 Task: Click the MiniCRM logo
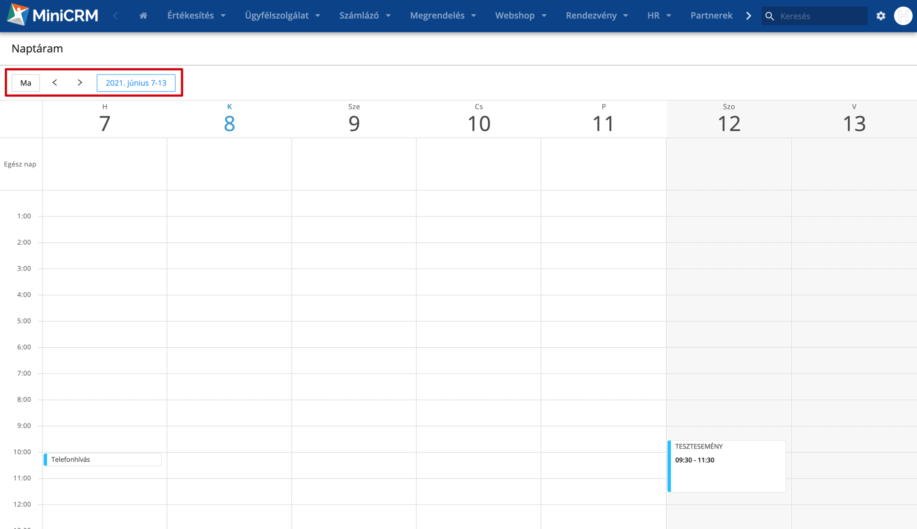click(53, 15)
